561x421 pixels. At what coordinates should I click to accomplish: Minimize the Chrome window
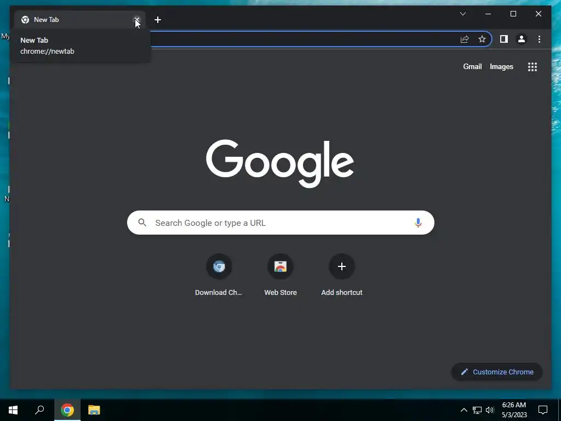488,14
